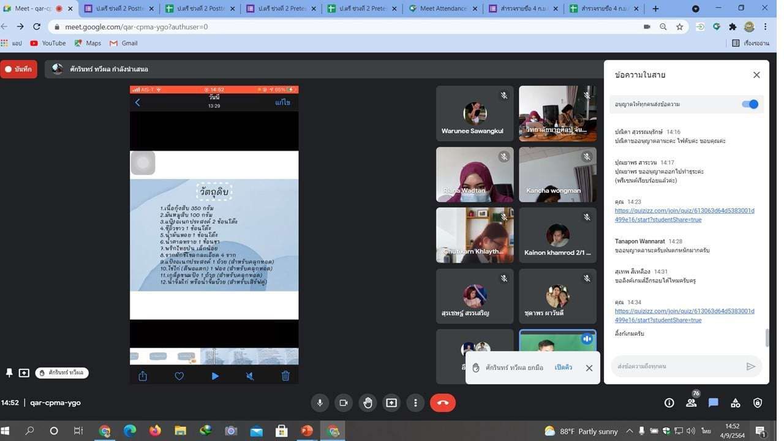784x441 pixels.
Task: Expand the Chrome customize menu
Action: click(766, 27)
